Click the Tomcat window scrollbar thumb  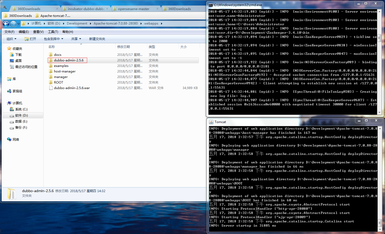tap(380, 223)
